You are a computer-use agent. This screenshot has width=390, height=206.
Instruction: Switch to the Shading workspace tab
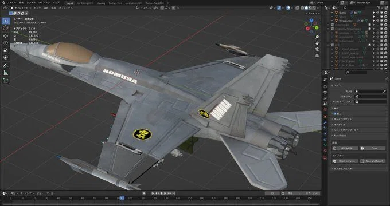pyautogui.click(x=100, y=3)
